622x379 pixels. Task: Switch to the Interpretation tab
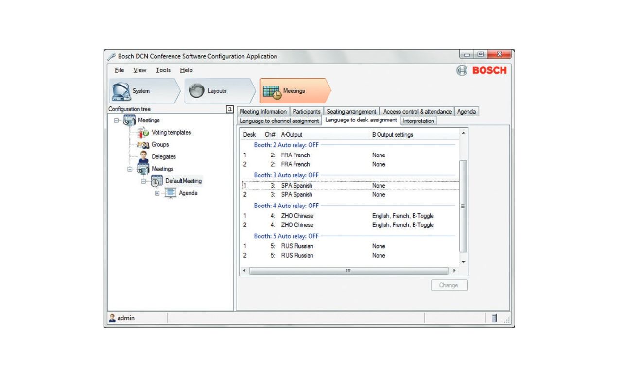tap(418, 121)
